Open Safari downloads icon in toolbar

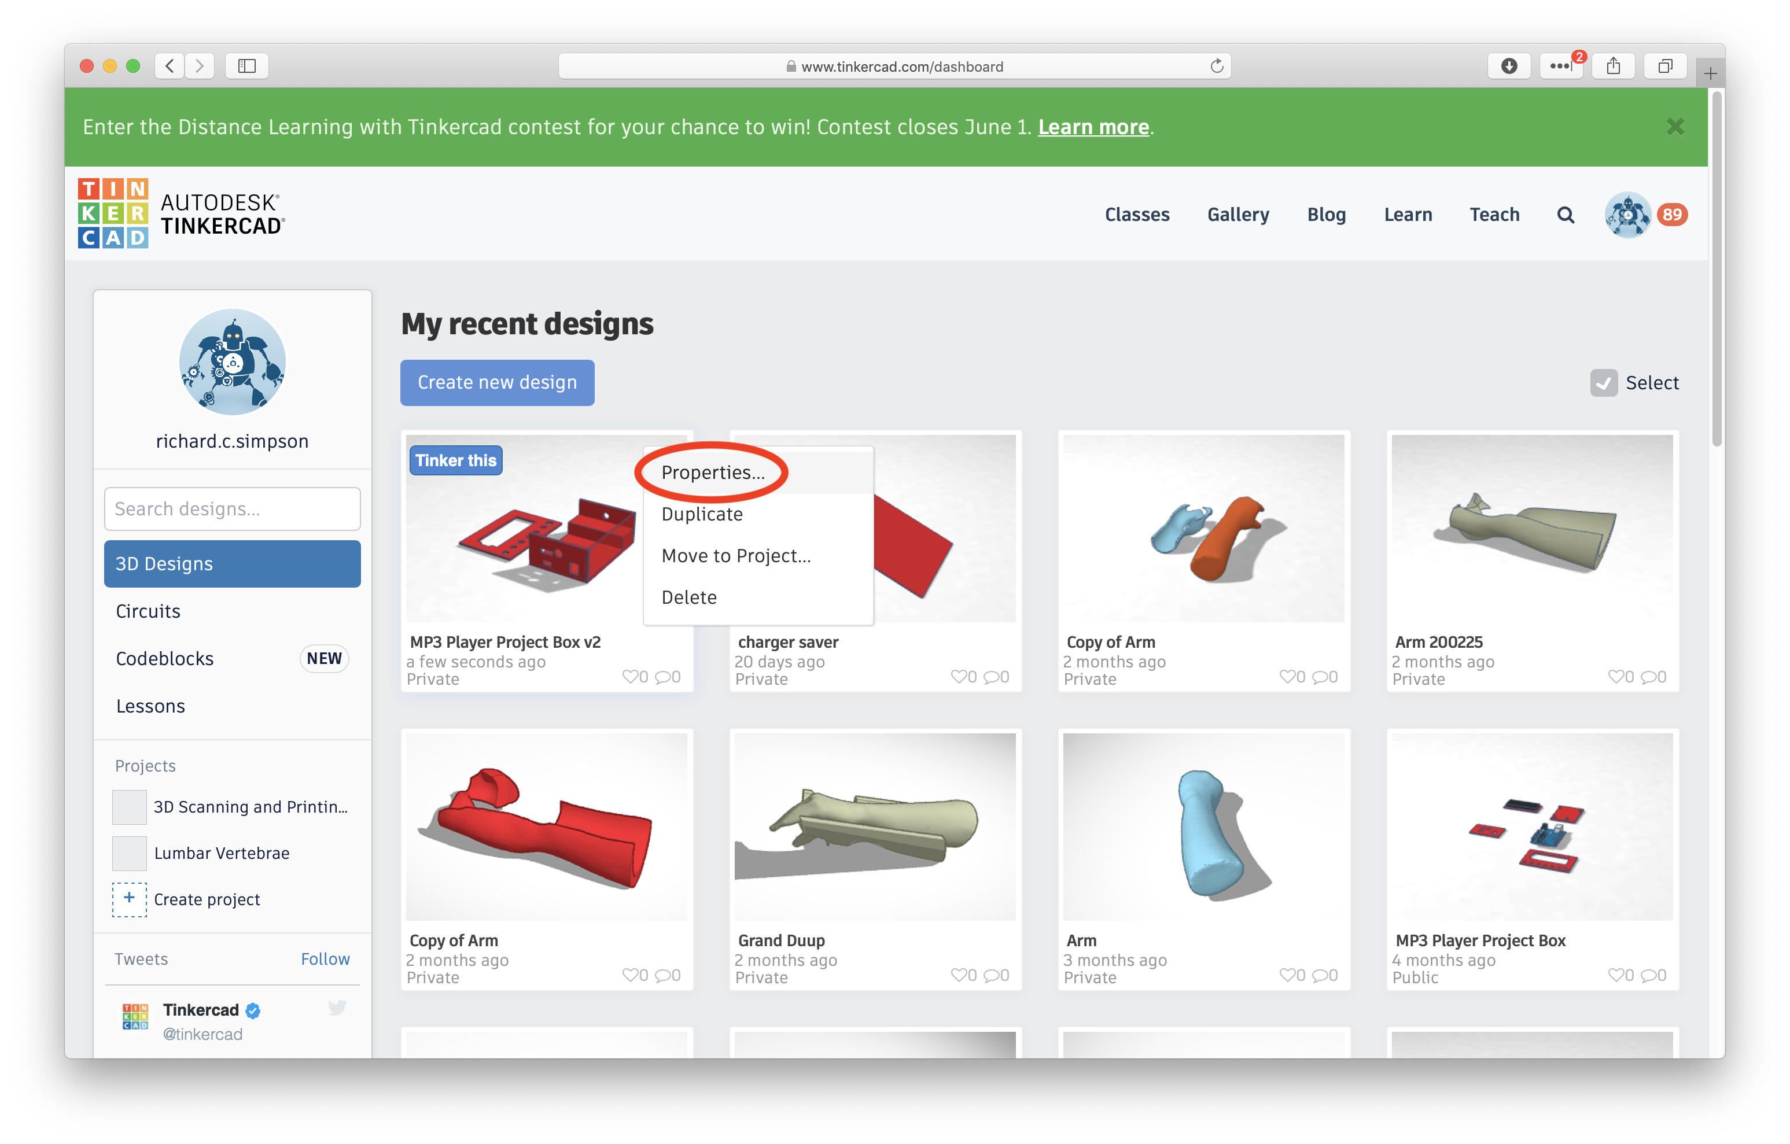(x=1509, y=65)
